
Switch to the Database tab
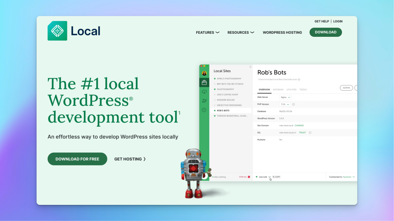coord(278,89)
